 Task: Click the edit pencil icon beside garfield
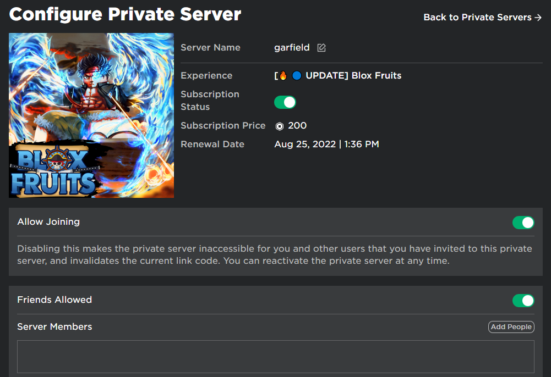point(321,48)
